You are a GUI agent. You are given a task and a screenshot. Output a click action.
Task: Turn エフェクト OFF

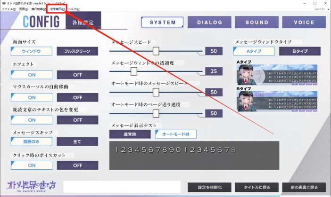coord(77,74)
